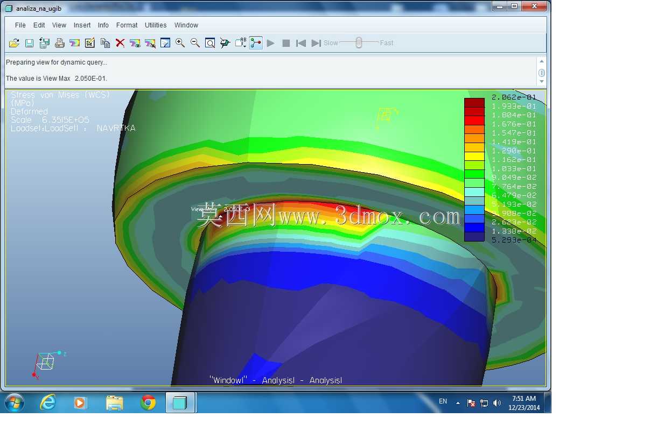
Task: Click the Slow-Fast animation speed slider
Action: (x=359, y=43)
